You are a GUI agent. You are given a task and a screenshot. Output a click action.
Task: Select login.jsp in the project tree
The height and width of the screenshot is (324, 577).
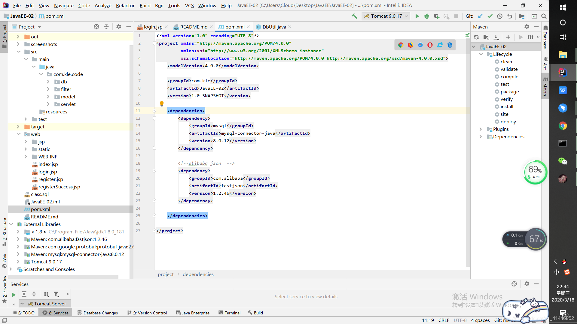coord(47,172)
